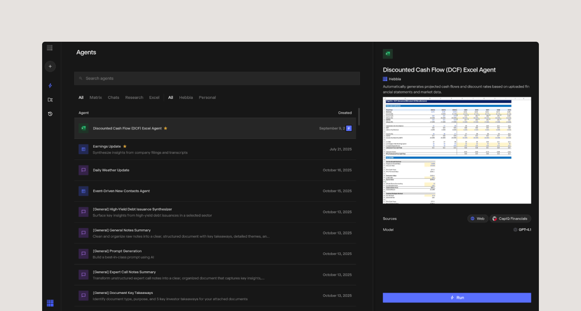This screenshot has width=581, height=311.
Task: Click the Excel icon of Discounted Cash Flow row
Action: 84,128
